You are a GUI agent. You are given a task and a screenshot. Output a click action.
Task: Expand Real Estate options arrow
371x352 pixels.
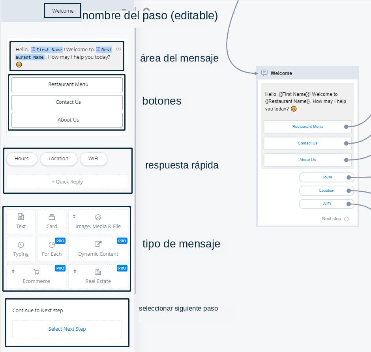(x=75, y=271)
